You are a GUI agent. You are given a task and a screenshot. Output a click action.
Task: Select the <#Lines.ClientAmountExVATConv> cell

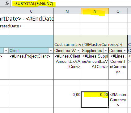(x=67, y=67)
